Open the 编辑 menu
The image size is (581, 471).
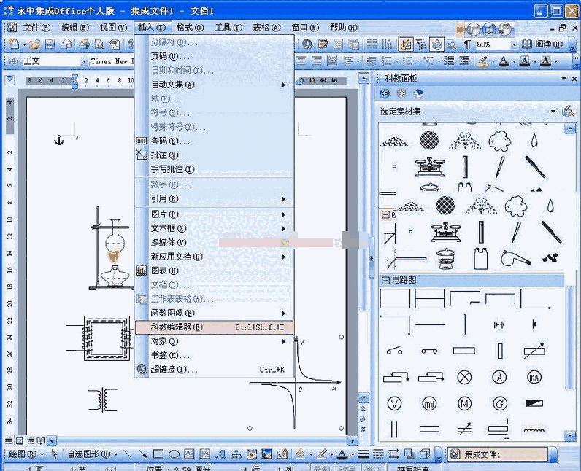[x=75, y=28]
